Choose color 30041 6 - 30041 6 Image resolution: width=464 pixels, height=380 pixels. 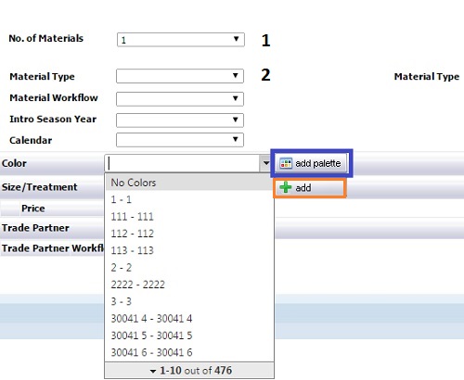pyautogui.click(x=189, y=352)
